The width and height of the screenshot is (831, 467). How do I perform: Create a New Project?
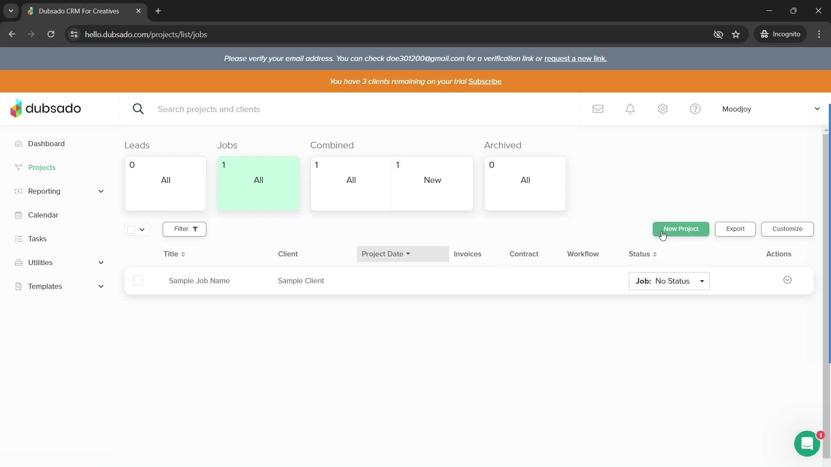(x=681, y=229)
